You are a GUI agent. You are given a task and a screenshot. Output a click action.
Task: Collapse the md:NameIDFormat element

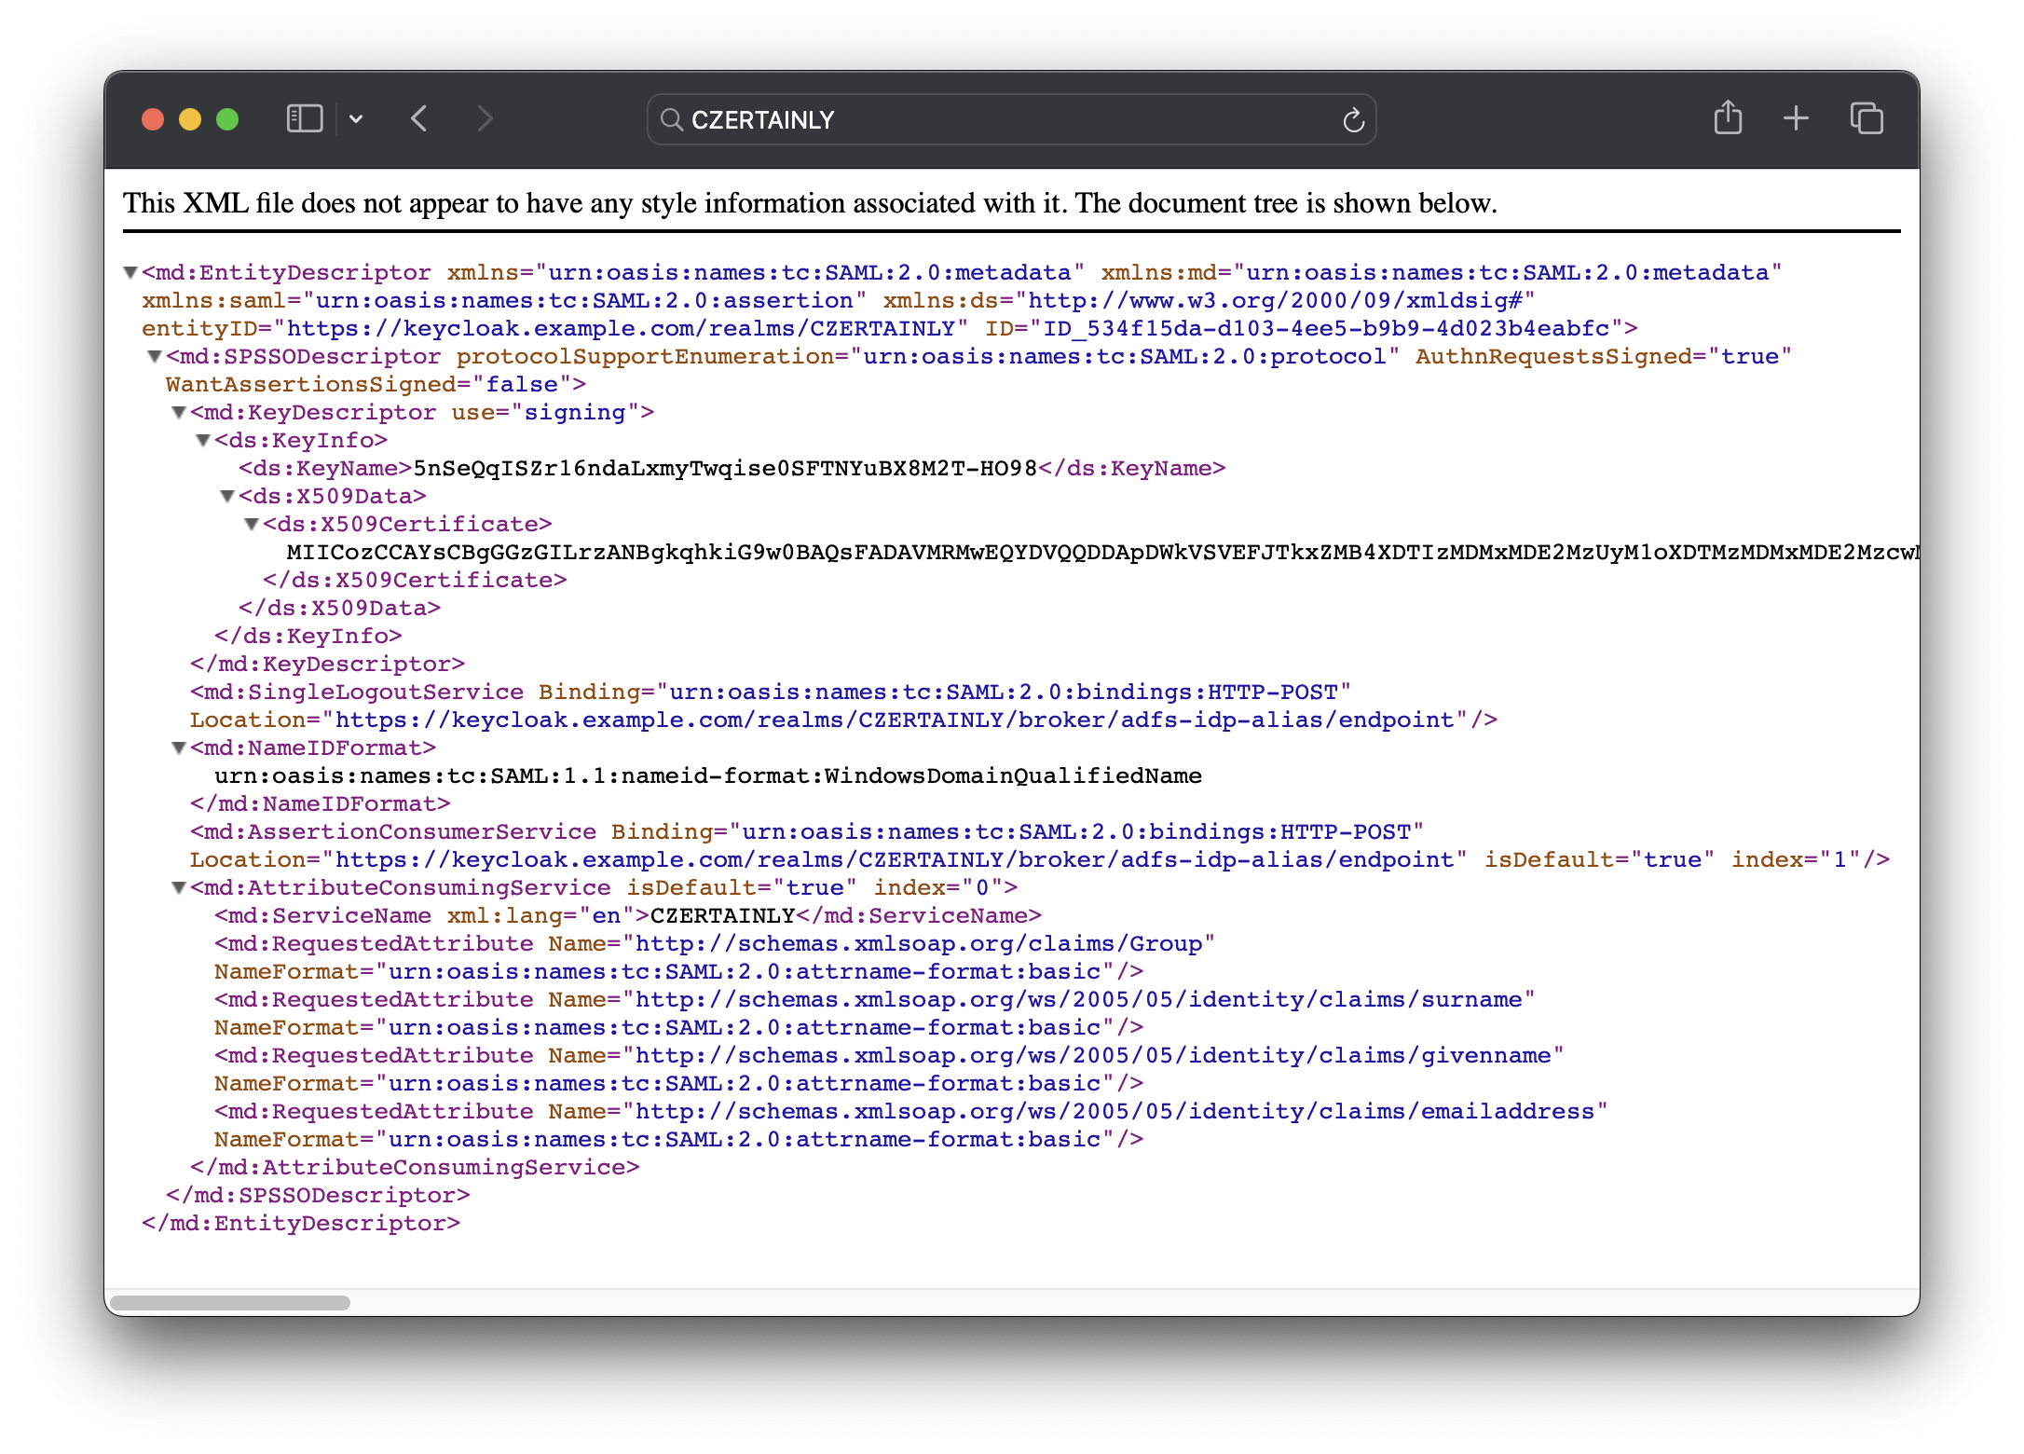(x=178, y=747)
